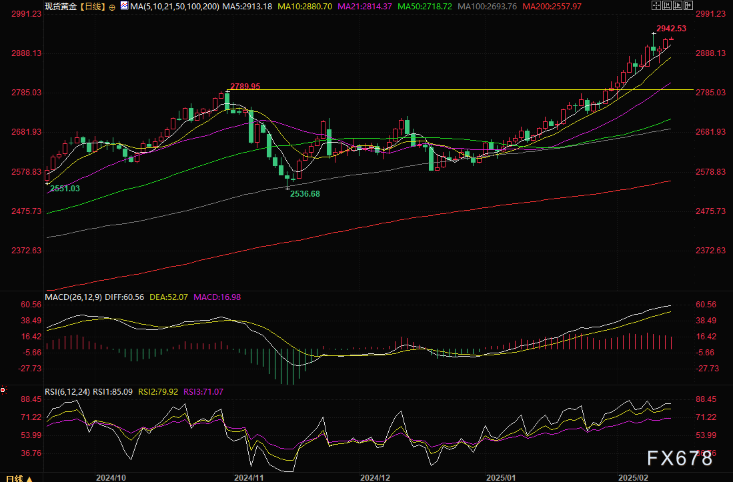Select the MA5:2913.18 legend label
Viewport: 733px width, 482px height.
coord(248,6)
